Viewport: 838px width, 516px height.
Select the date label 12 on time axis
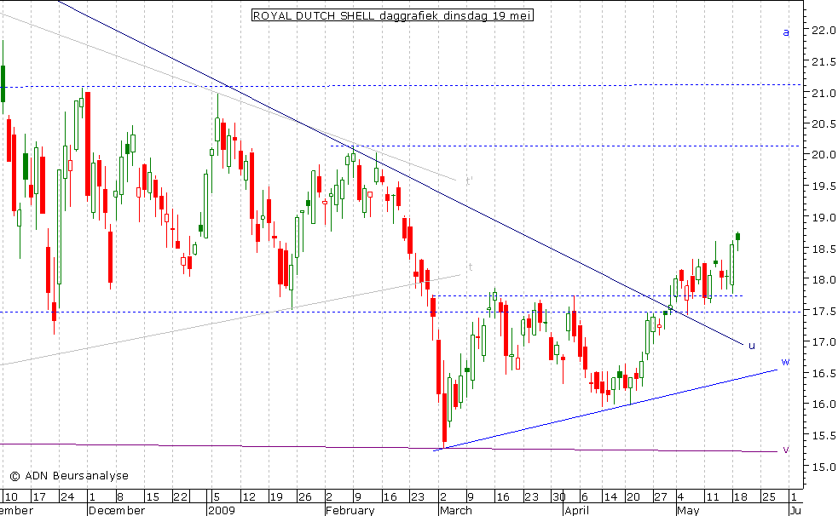tap(249, 496)
